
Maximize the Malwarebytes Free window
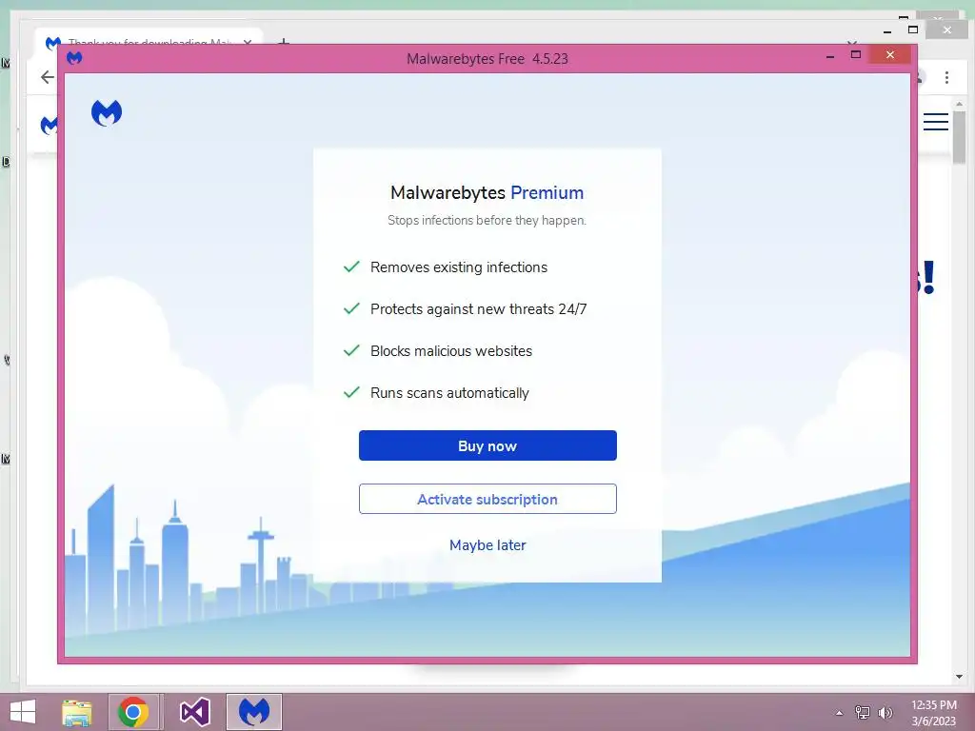tap(856, 54)
